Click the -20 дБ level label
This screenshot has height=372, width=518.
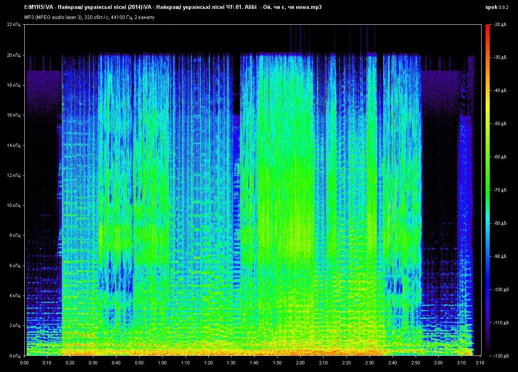[x=499, y=25]
